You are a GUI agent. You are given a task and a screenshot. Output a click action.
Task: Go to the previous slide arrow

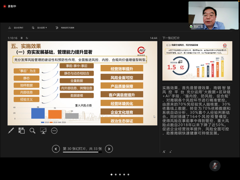pos(56,149)
